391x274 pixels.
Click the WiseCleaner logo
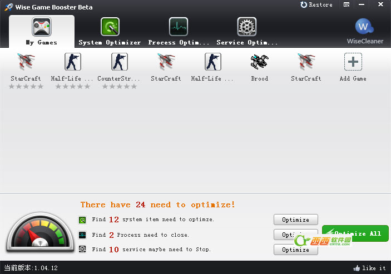coord(365,31)
